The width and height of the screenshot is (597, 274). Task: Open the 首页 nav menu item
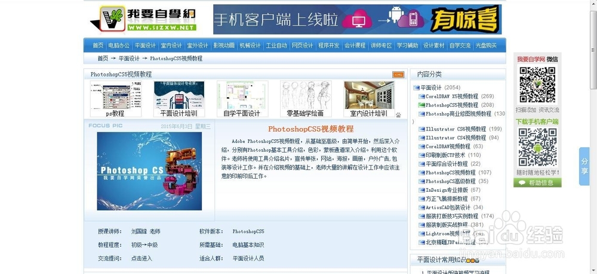[x=98, y=46]
